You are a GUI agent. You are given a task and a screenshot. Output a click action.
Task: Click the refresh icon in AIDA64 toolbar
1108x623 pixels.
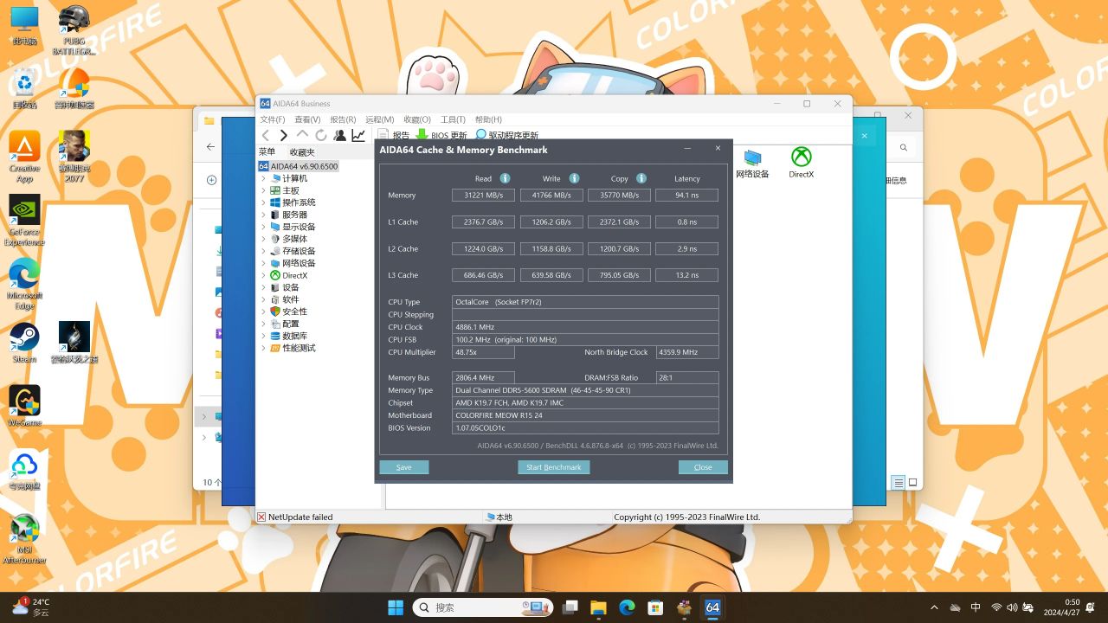(x=321, y=136)
